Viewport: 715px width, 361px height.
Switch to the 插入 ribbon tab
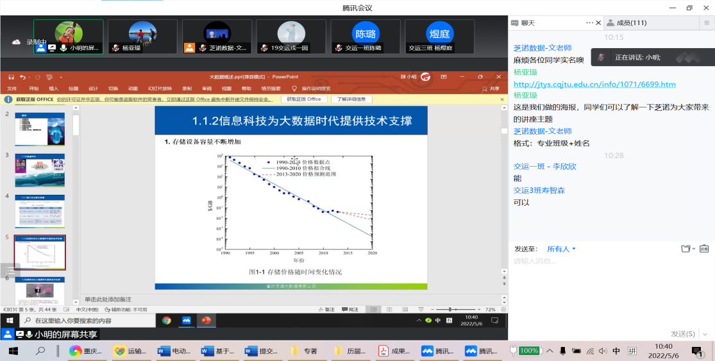click(x=53, y=88)
